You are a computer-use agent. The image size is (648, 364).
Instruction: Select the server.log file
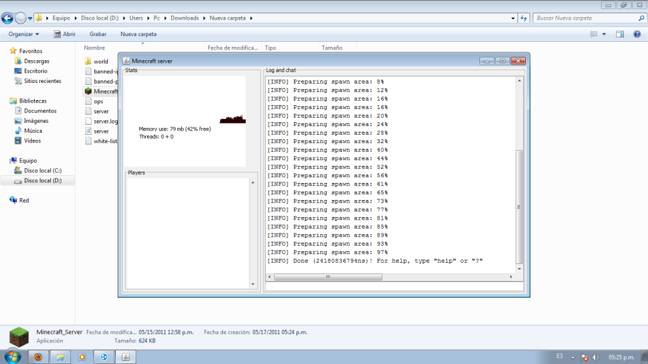[101, 121]
